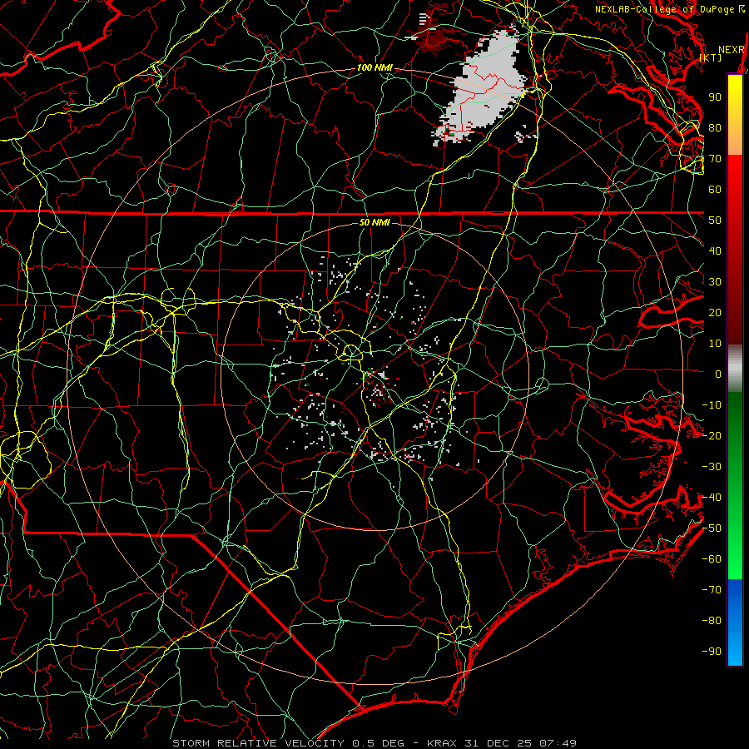This screenshot has height=749, width=749.
Task: Click the "100 NMI" range ring label
Action: tap(374, 67)
